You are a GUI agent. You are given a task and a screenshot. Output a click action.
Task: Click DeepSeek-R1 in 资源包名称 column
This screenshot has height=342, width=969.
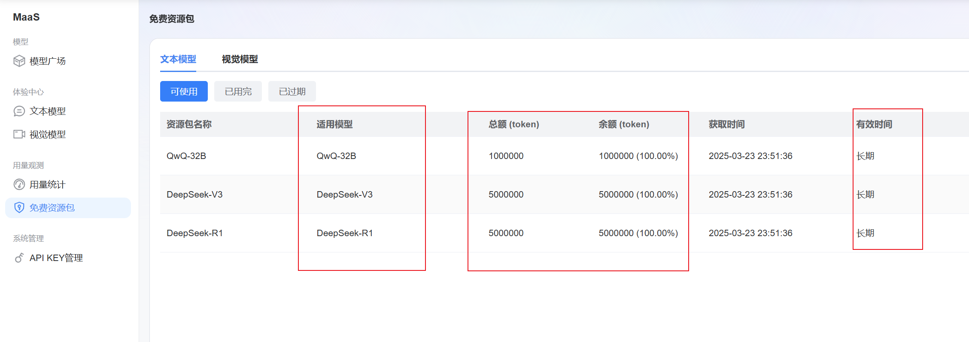[x=194, y=233]
